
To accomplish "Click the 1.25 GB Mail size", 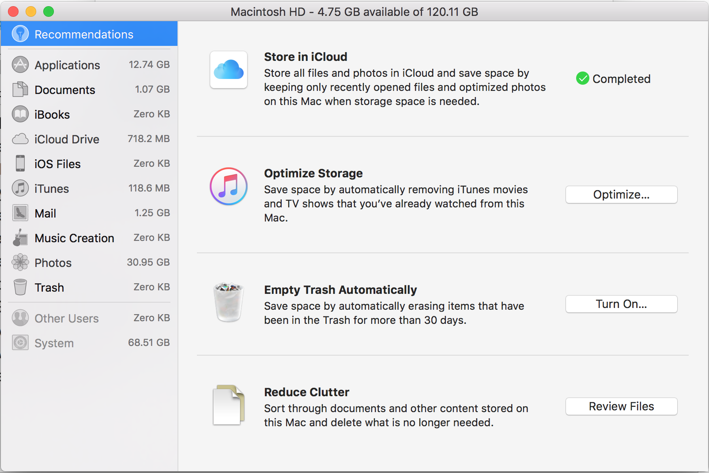I will click(152, 213).
